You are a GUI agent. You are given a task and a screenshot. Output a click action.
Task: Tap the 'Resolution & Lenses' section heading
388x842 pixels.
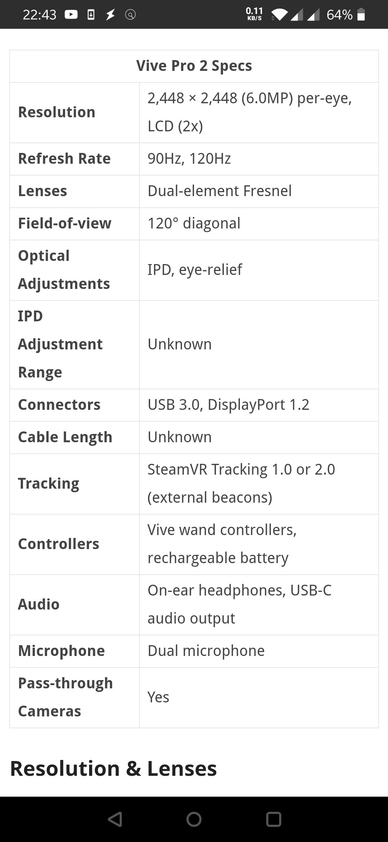click(x=114, y=768)
